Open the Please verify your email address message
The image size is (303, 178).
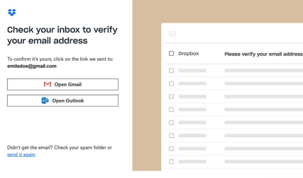pyautogui.click(x=263, y=54)
